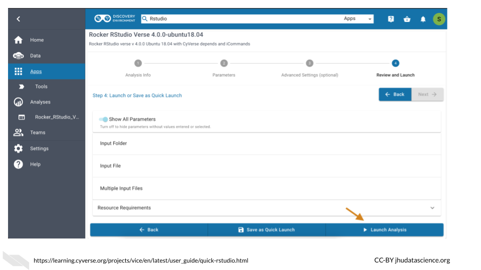481x270 pixels.
Task: Select Tools in the sidebar menu
Action: coord(41,86)
